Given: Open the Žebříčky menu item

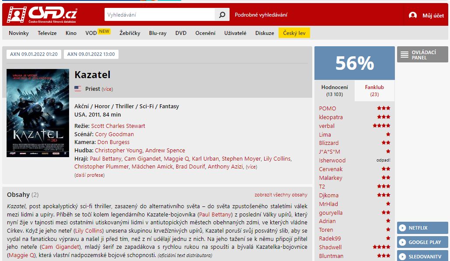Looking at the screenshot, I should (130, 33).
